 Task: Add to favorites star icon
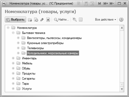pos(79,3)
